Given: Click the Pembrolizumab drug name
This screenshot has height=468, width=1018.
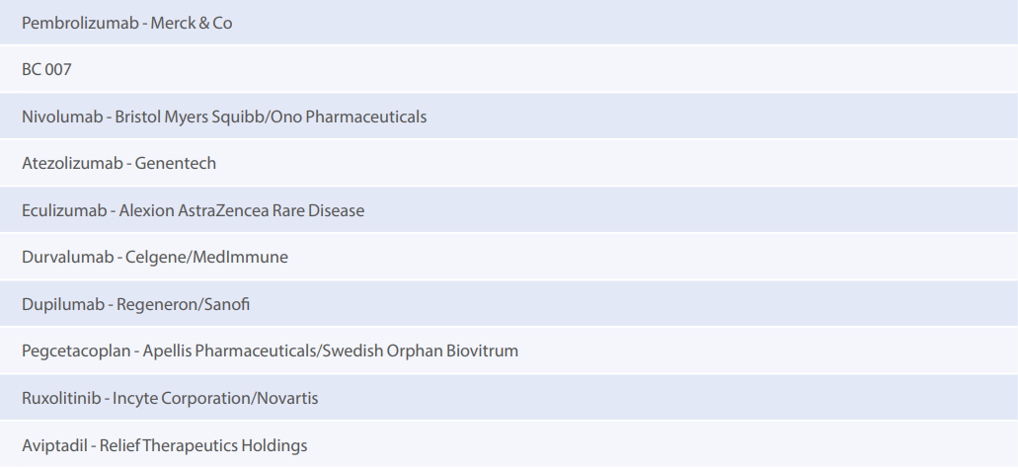Looking at the screenshot, I should 80,23.
